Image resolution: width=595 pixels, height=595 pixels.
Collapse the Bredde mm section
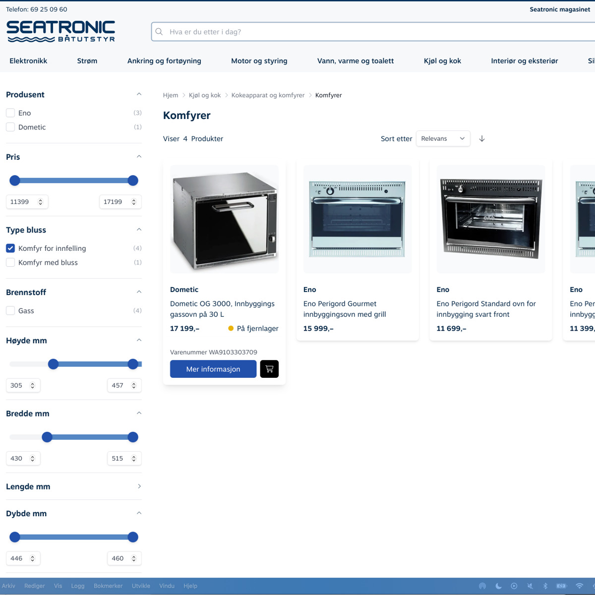coord(139,413)
